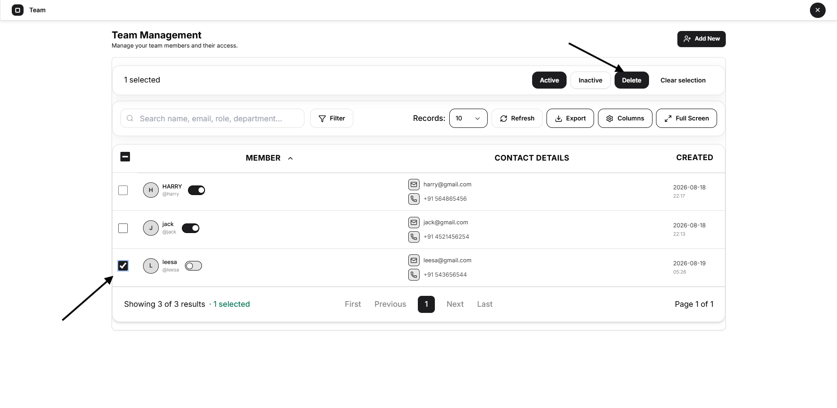
Task: Go to Previous page
Action: pos(390,304)
